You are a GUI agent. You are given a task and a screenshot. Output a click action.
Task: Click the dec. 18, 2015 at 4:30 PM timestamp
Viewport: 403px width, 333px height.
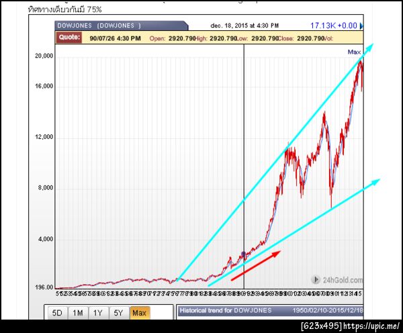pos(244,26)
